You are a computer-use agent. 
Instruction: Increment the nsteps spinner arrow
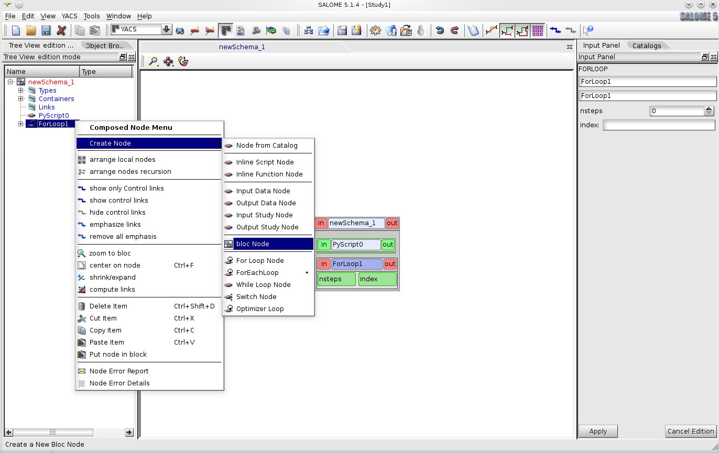point(709,108)
